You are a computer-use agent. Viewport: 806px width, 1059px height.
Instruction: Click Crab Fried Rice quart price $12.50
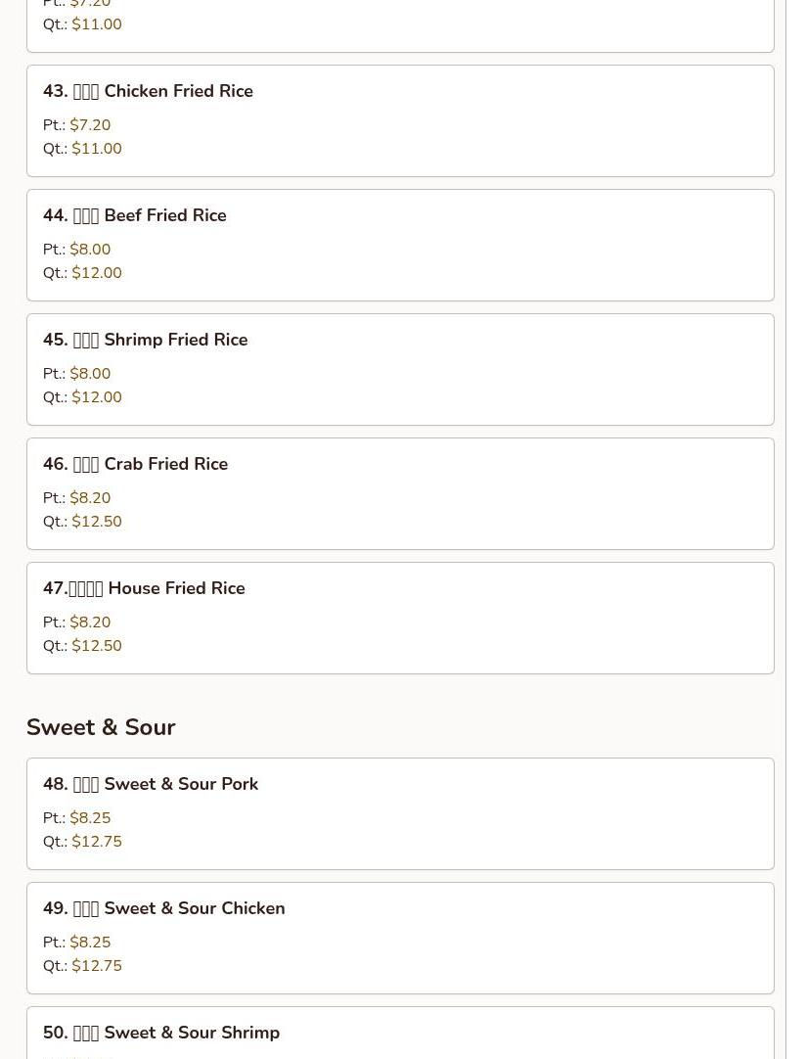click(x=97, y=522)
